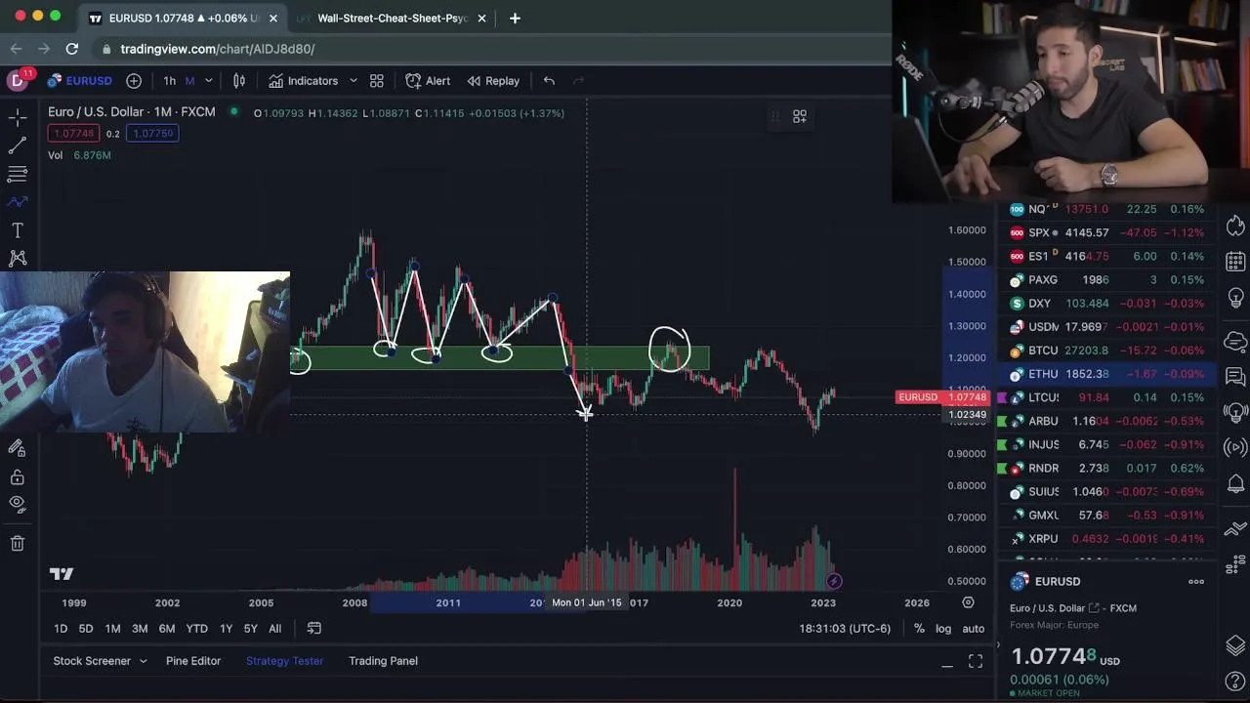Screen dimensions: 1250x703
Task: Open chart settings gear near the price scale
Action: pyautogui.click(x=968, y=602)
